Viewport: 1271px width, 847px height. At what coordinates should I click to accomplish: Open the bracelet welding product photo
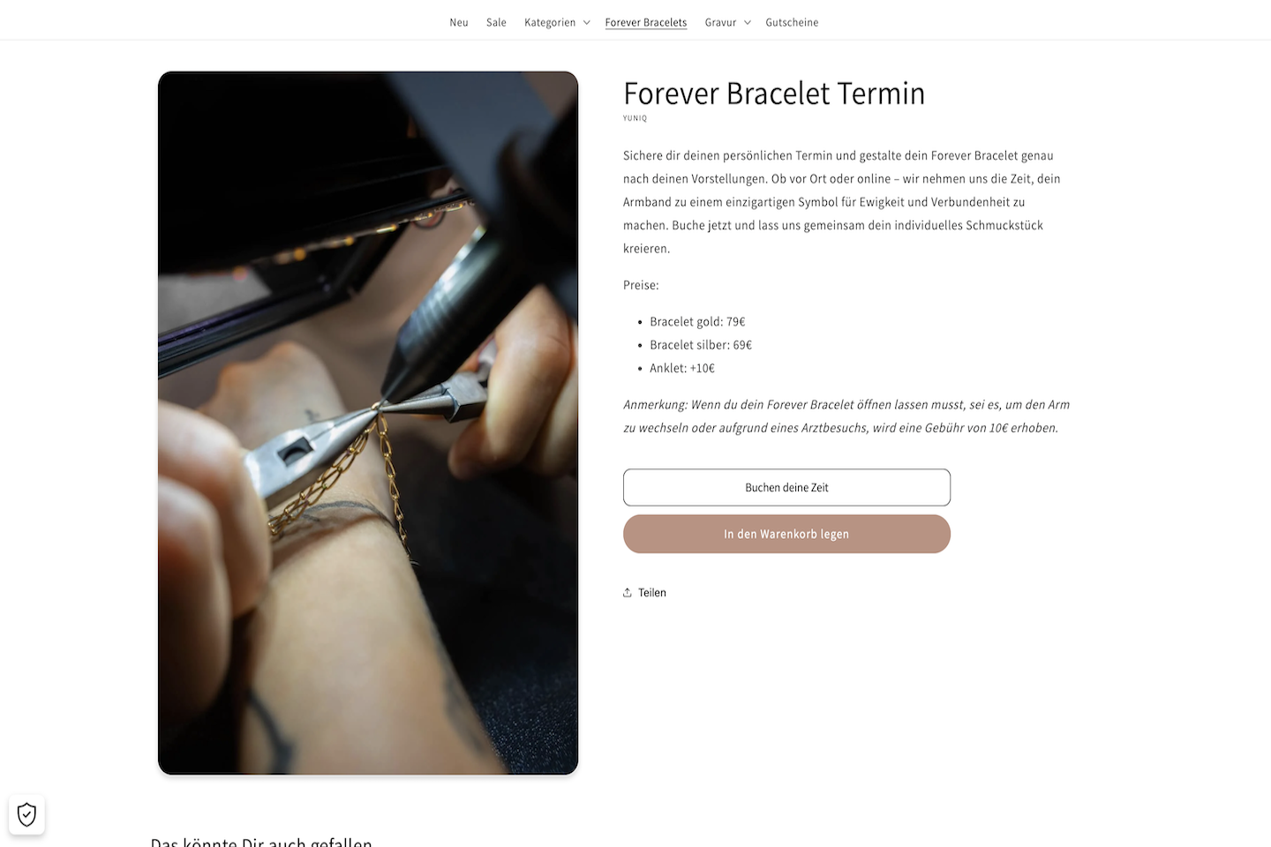click(368, 423)
